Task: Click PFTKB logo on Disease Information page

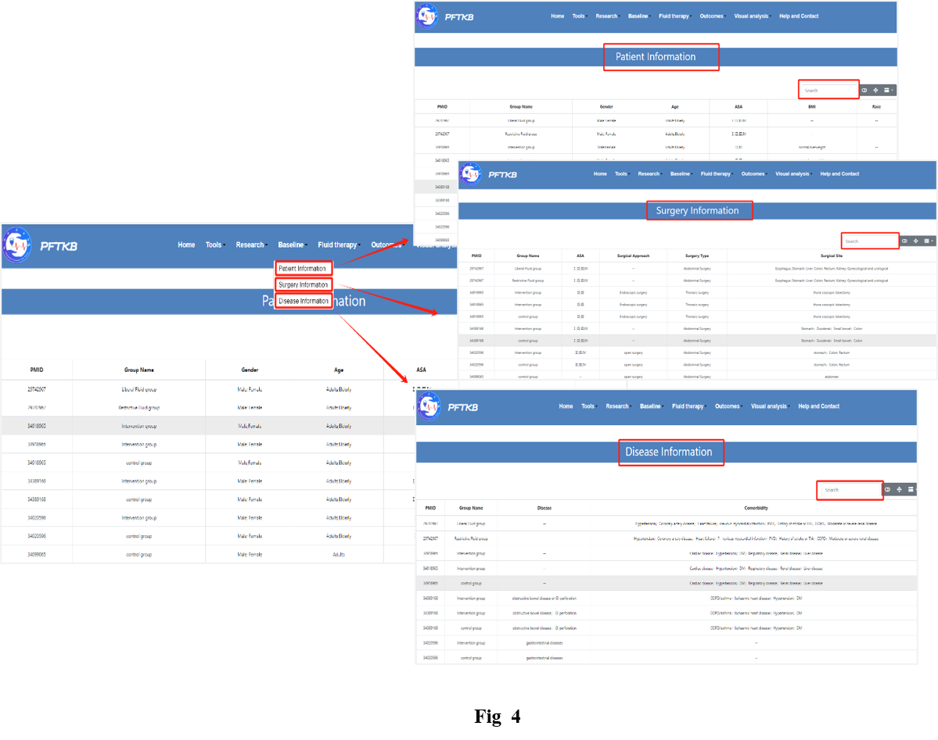Action: click(x=429, y=406)
